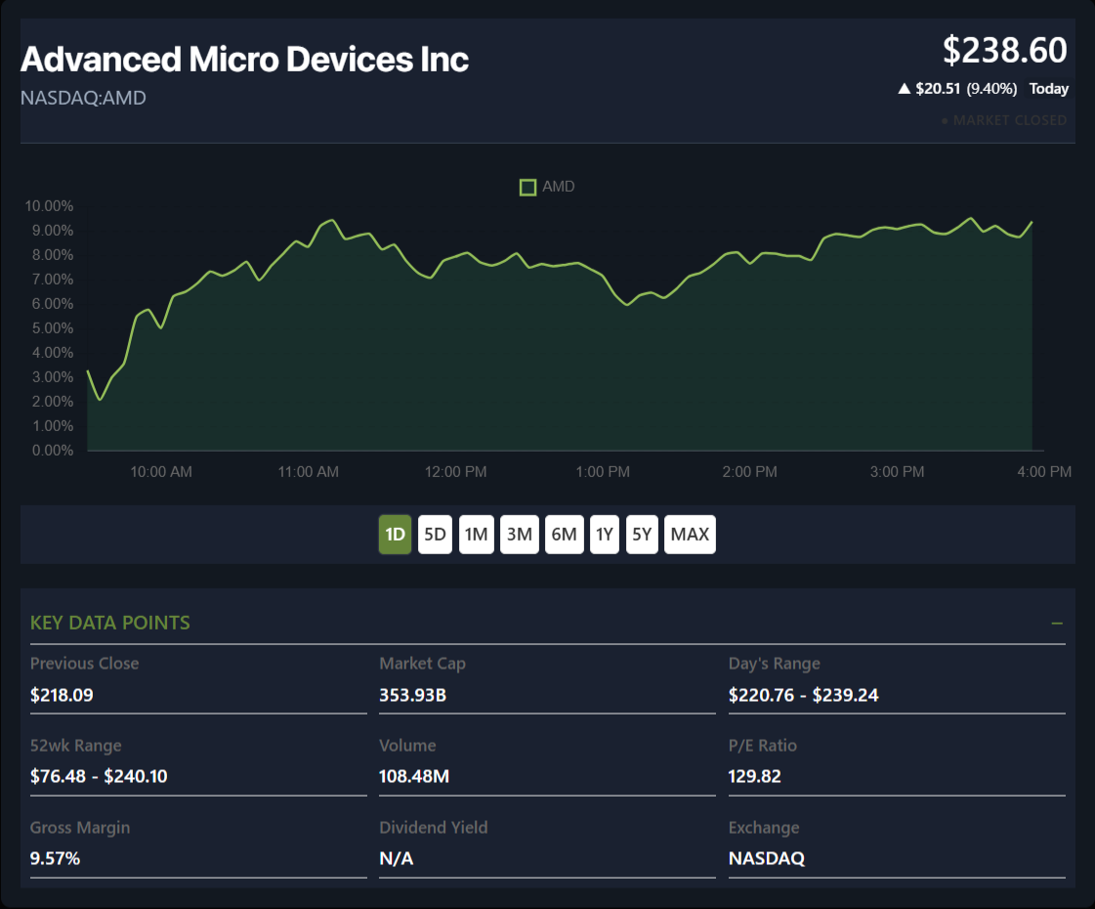Image resolution: width=1095 pixels, height=909 pixels.
Task: Click the 12:00 PM chart axis label
Action: click(455, 472)
